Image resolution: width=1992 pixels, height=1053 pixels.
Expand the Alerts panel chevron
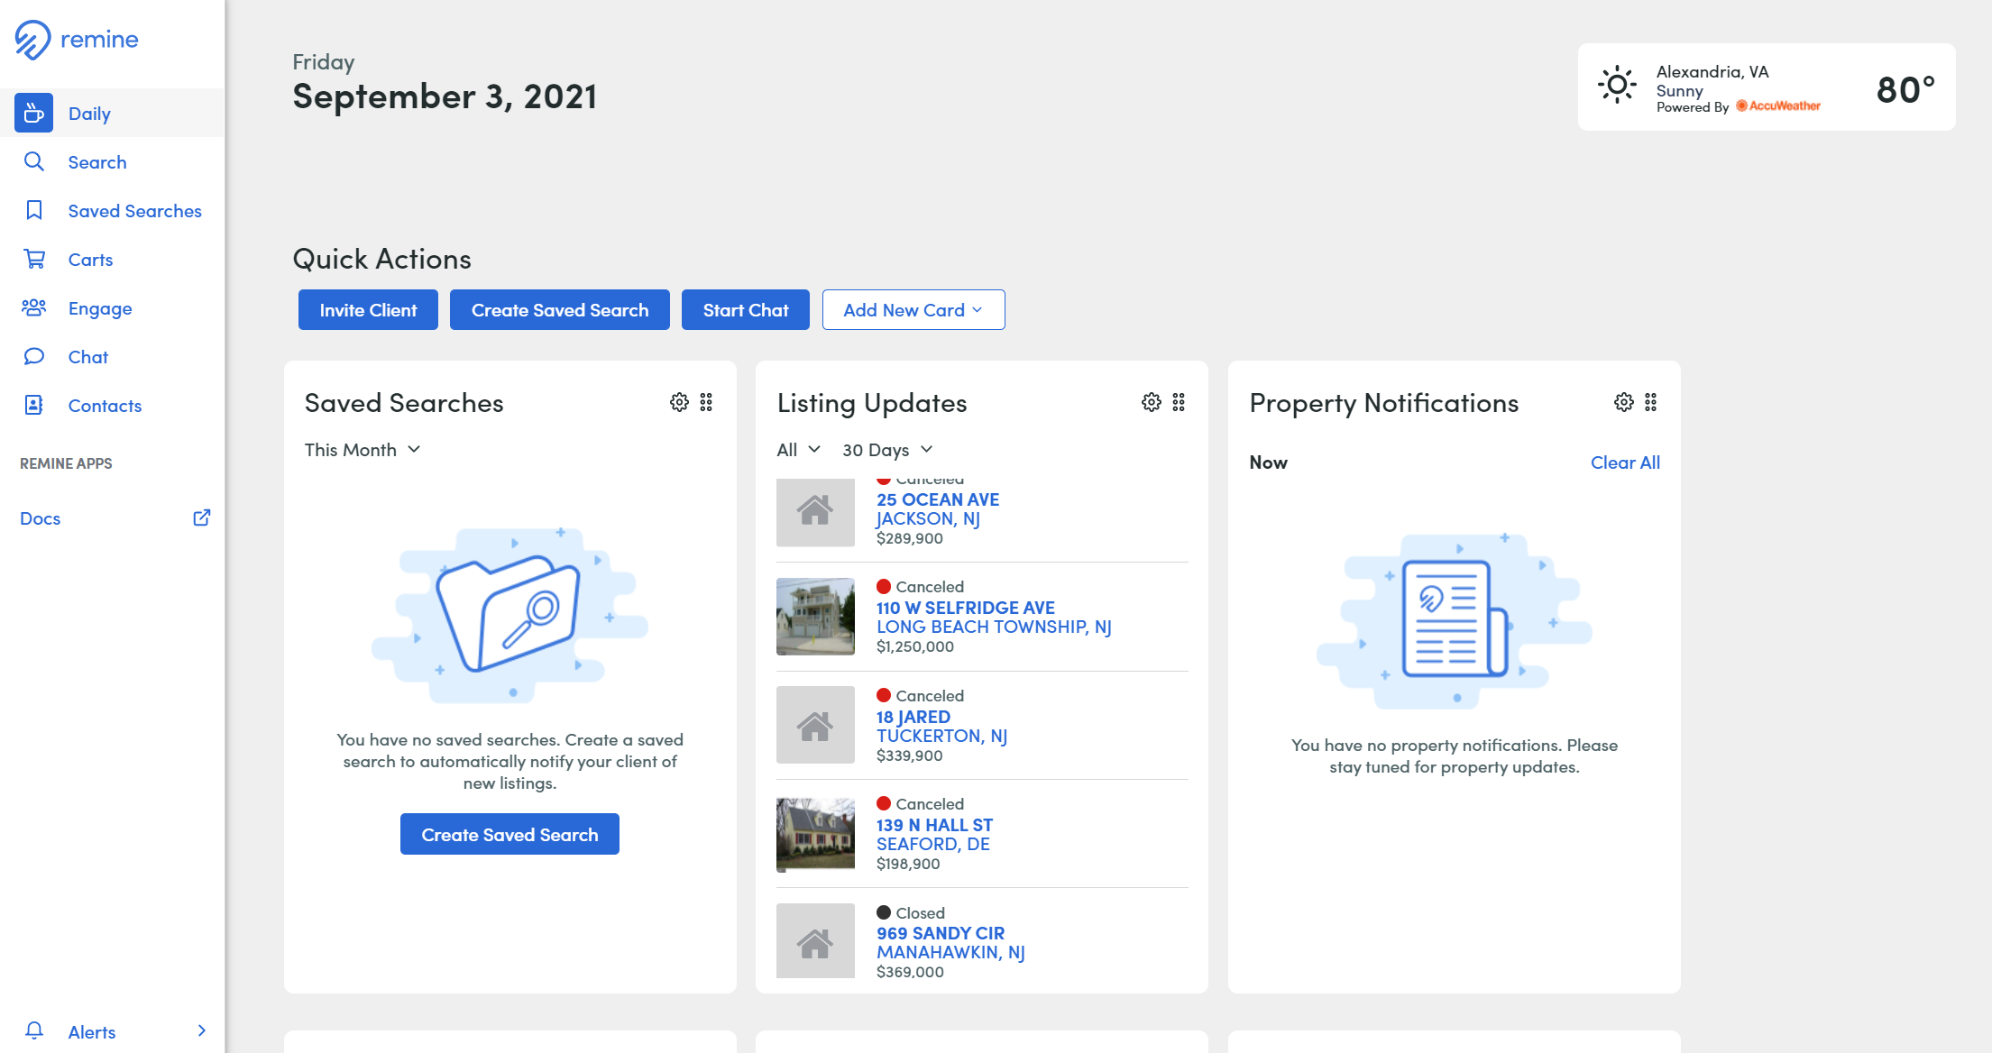(x=201, y=1030)
